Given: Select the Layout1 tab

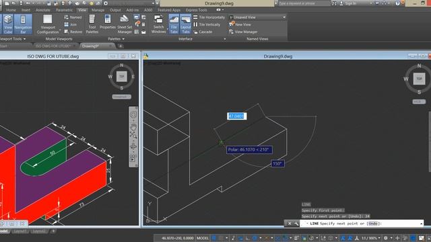Looking at the screenshot, I should click(x=20, y=231).
